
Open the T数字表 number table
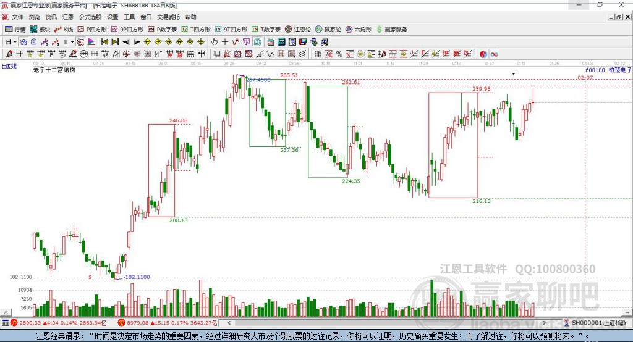(266, 30)
